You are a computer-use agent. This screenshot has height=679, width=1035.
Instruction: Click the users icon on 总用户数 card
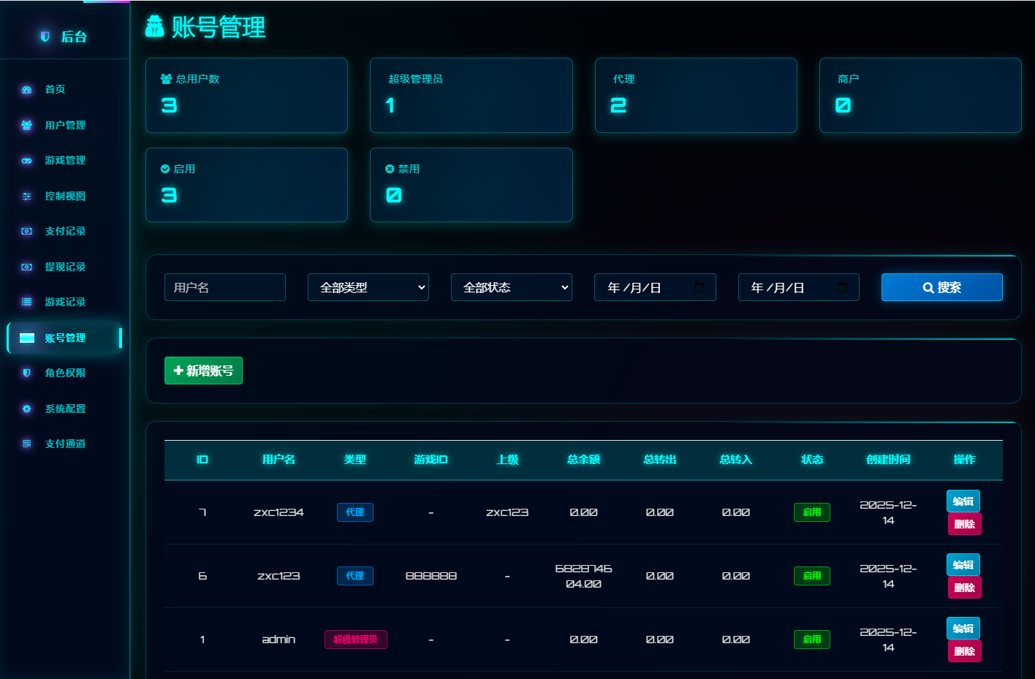(166, 79)
